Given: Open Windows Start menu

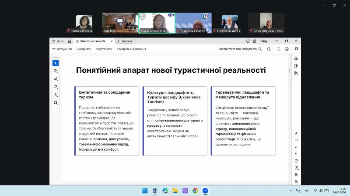Looking at the screenshot, I should pos(145,191).
